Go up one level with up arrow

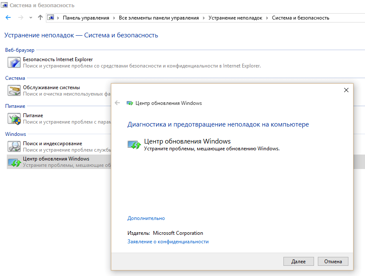(40, 17)
